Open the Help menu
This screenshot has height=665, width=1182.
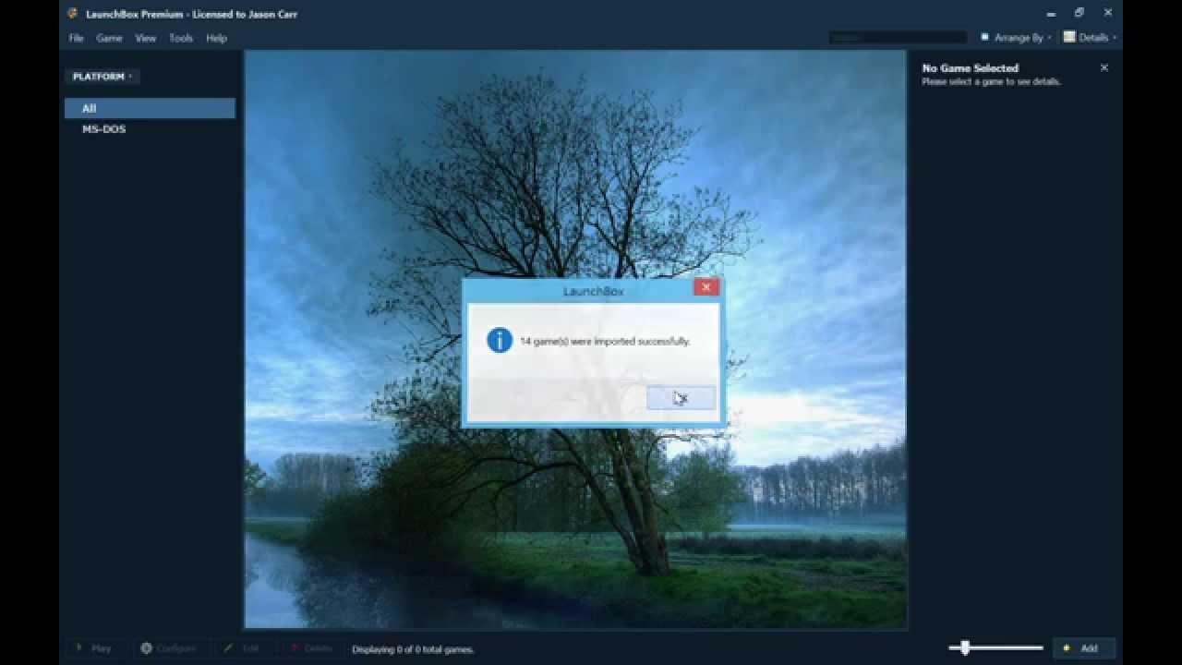pyautogui.click(x=216, y=38)
